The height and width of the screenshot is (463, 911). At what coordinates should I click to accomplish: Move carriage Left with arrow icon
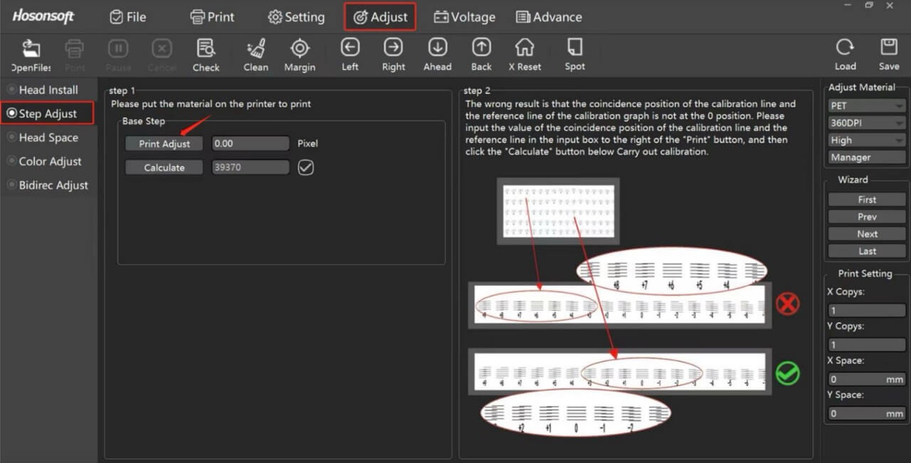pyautogui.click(x=349, y=48)
